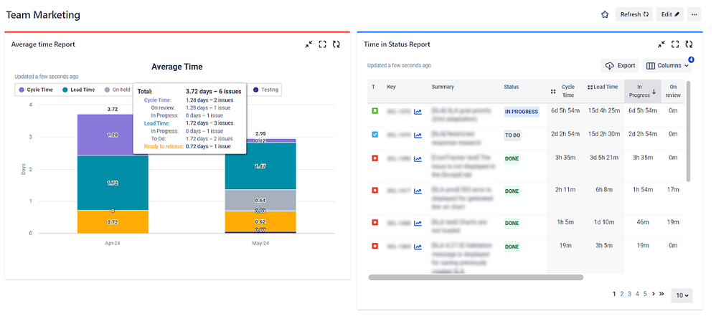The width and height of the screenshot is (716, 321).
Task: Star the Team Marketing dashboard
Action: 605,14
